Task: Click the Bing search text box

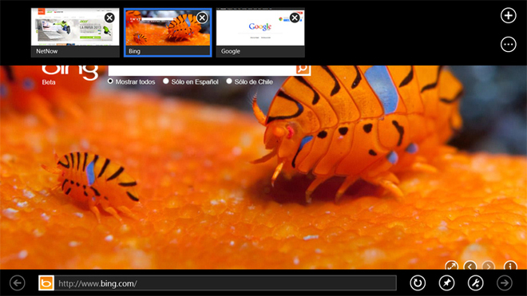Action: pyautogui.click(x=202, y=70)
